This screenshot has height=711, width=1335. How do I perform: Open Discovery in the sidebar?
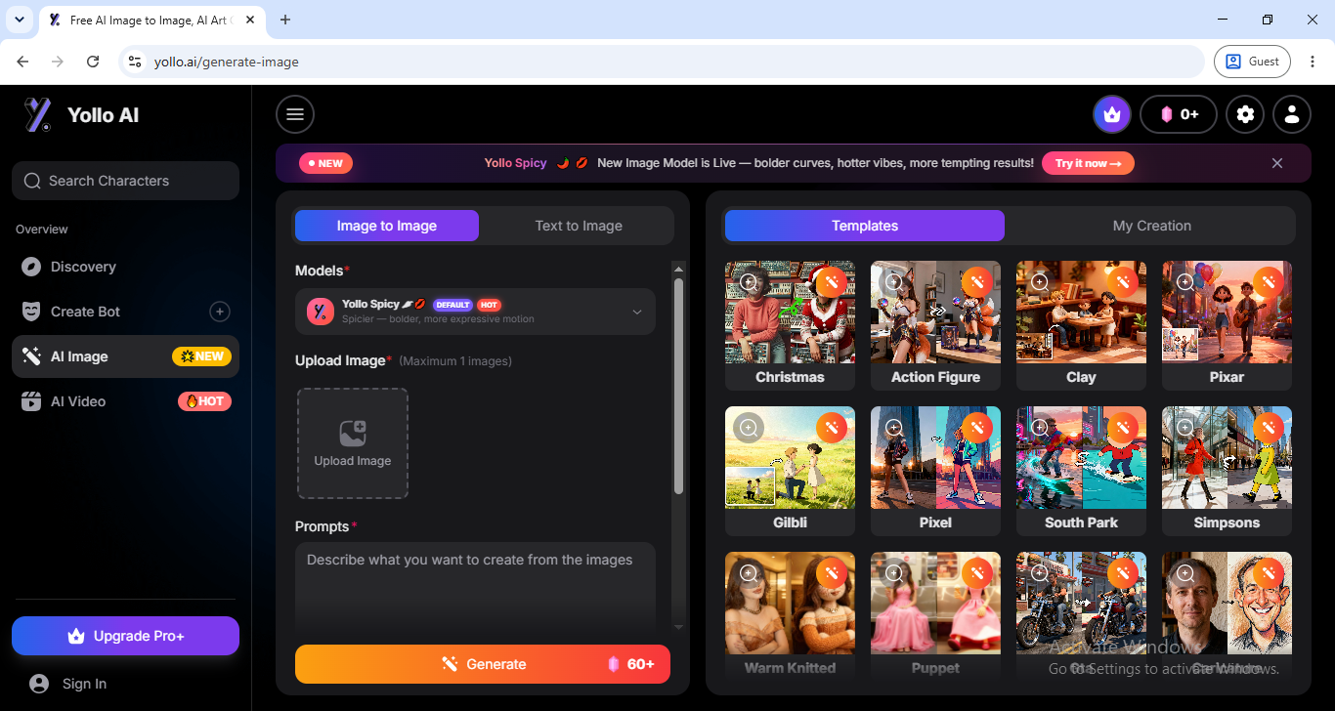[x=125, y=267]
